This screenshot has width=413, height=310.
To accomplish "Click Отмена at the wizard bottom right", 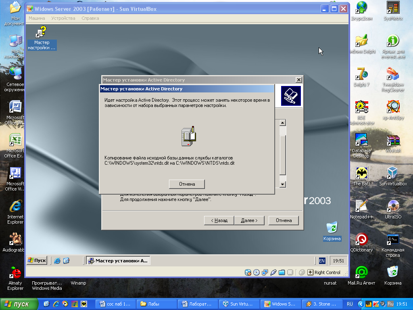I will pyautogui.click(x=284, y=220).
